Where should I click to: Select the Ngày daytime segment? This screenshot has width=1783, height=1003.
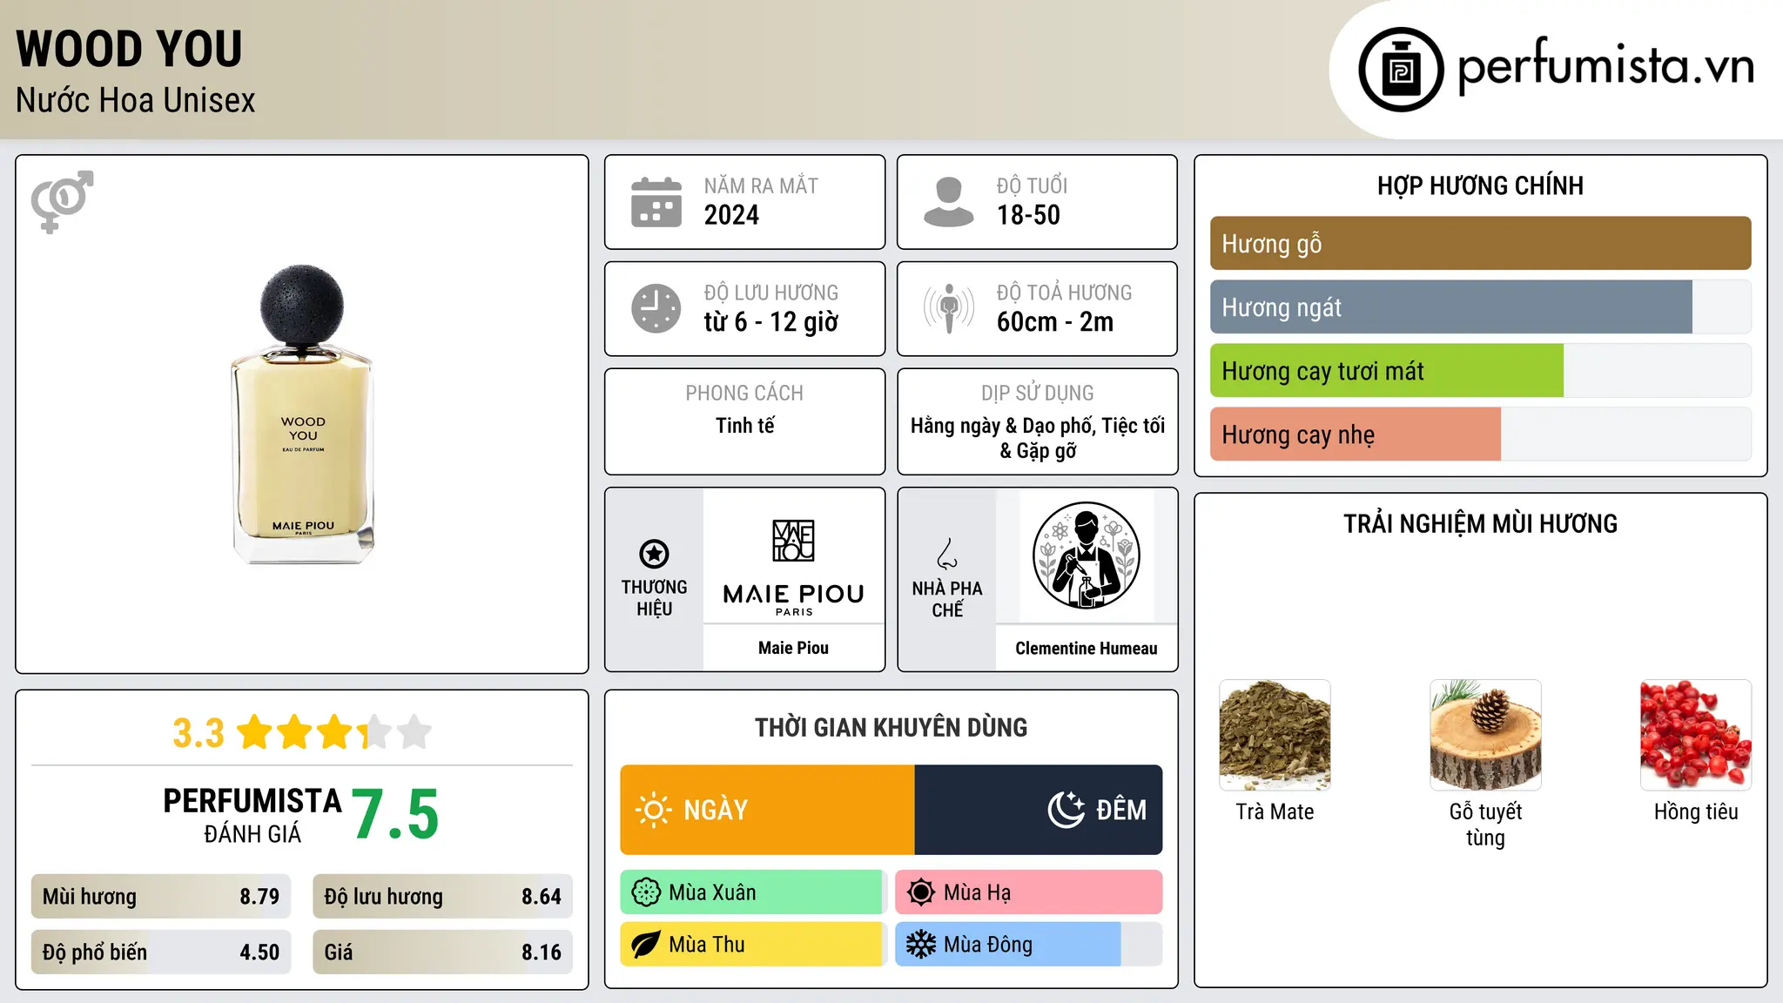click(x=767, y=810)
